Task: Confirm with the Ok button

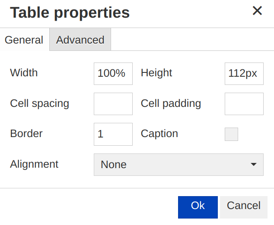Action: tap(198, 206)
